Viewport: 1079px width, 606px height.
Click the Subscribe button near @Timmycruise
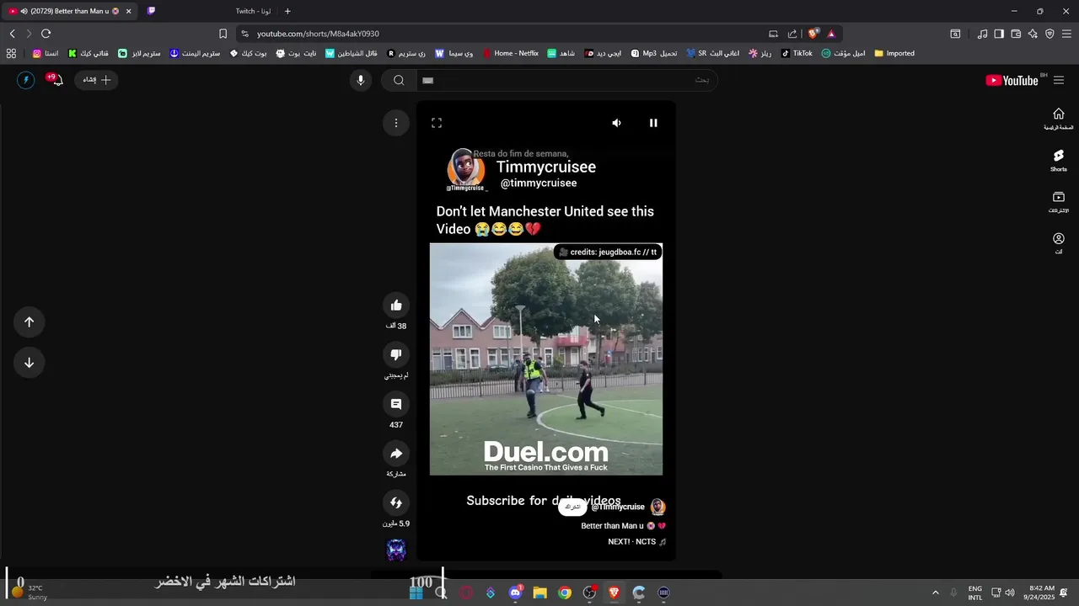pos(572,507)
